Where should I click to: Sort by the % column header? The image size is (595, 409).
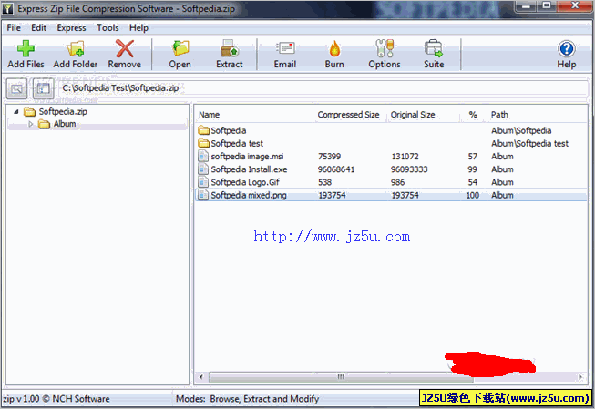point(473,115)
